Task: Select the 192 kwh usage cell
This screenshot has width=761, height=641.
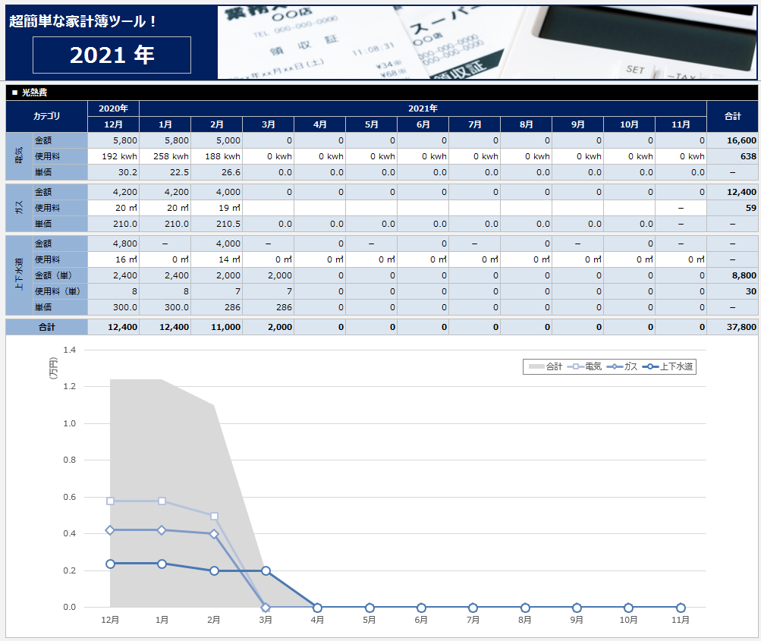Action: [114, 156]
